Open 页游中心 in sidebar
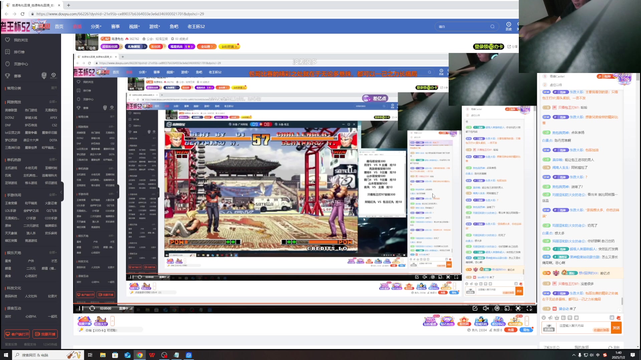This screenshot has width=641, height=360. click(17, 64)
